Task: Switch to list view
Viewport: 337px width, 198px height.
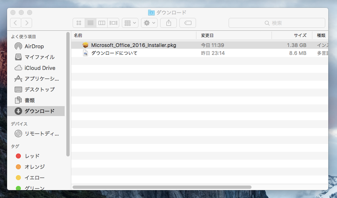Action: coord(91,23)
